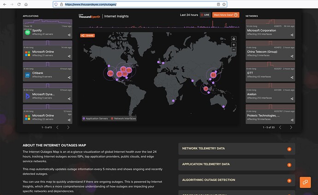This screenshot has height=195, width=318.
Task: Click the 37 outage cluster
Action: (x=119, y=74)
